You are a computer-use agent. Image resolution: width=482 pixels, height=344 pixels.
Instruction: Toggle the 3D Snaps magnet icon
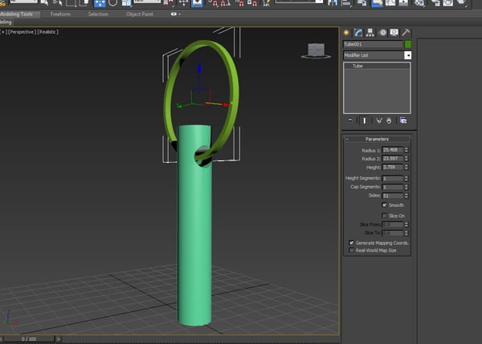[x=212, y=3]
